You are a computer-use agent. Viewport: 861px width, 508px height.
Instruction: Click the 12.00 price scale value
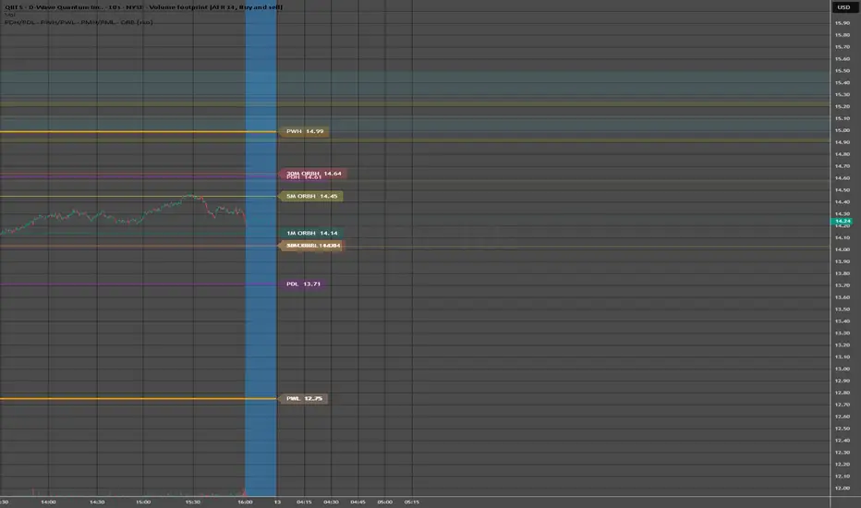coord(843,488)
